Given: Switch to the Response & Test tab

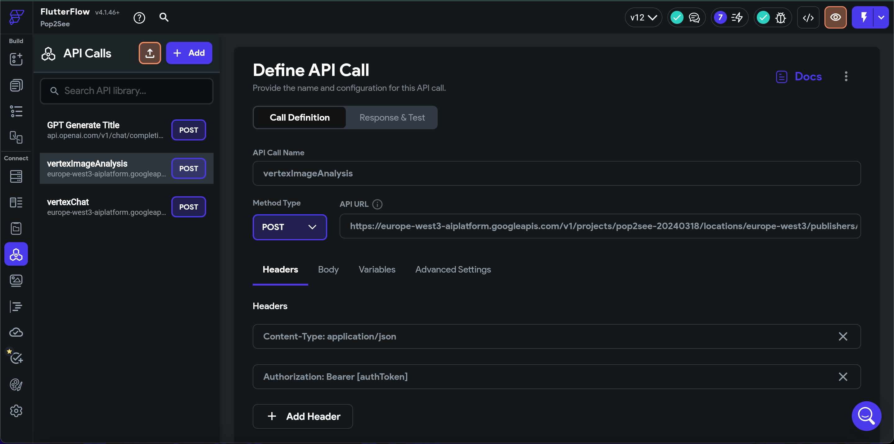Looking at the screenshot, I should pyautogui.click(x=392, y=118).
